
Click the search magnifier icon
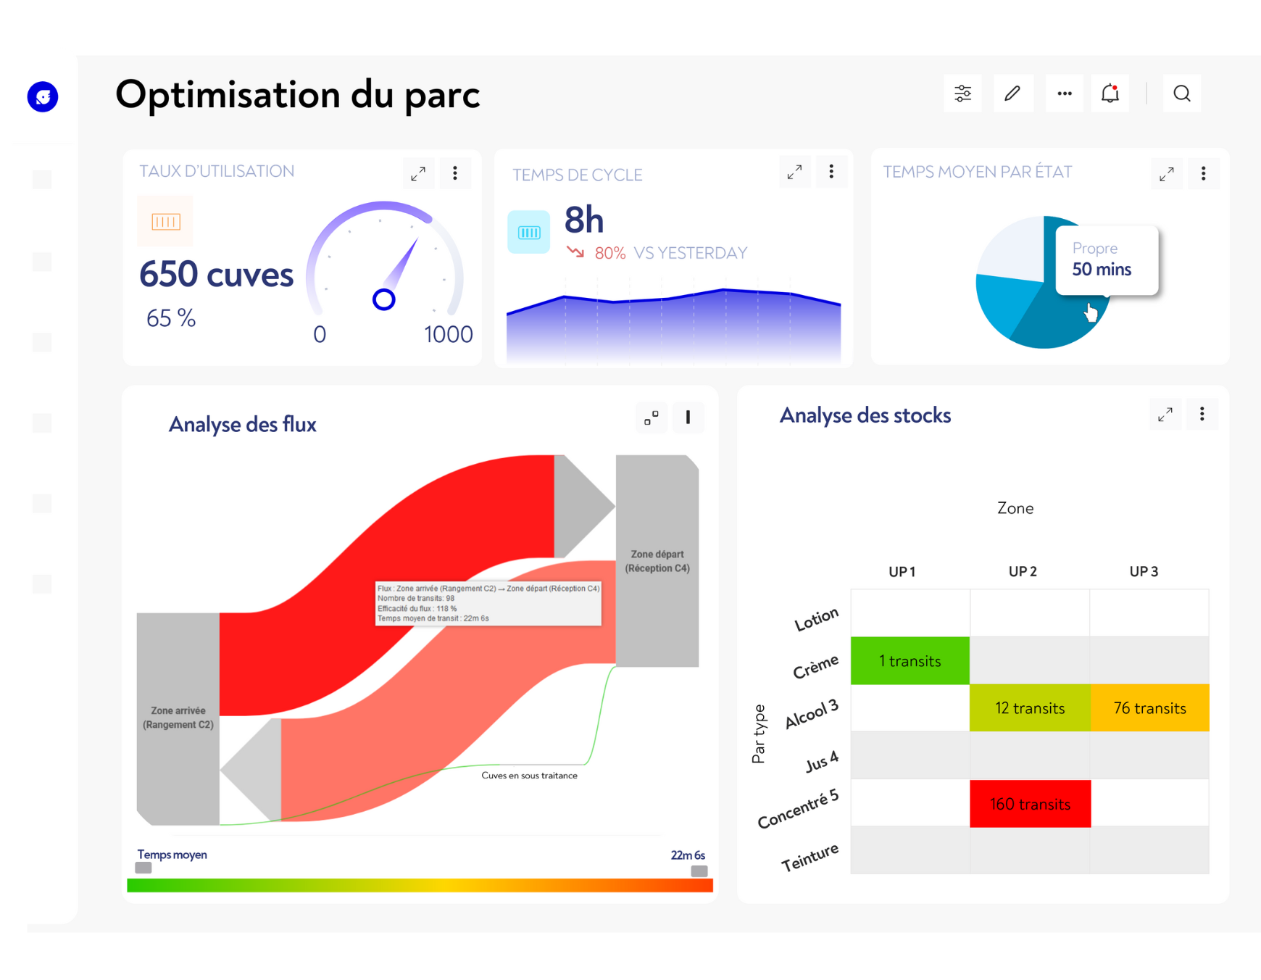(x=1181, y=94)
